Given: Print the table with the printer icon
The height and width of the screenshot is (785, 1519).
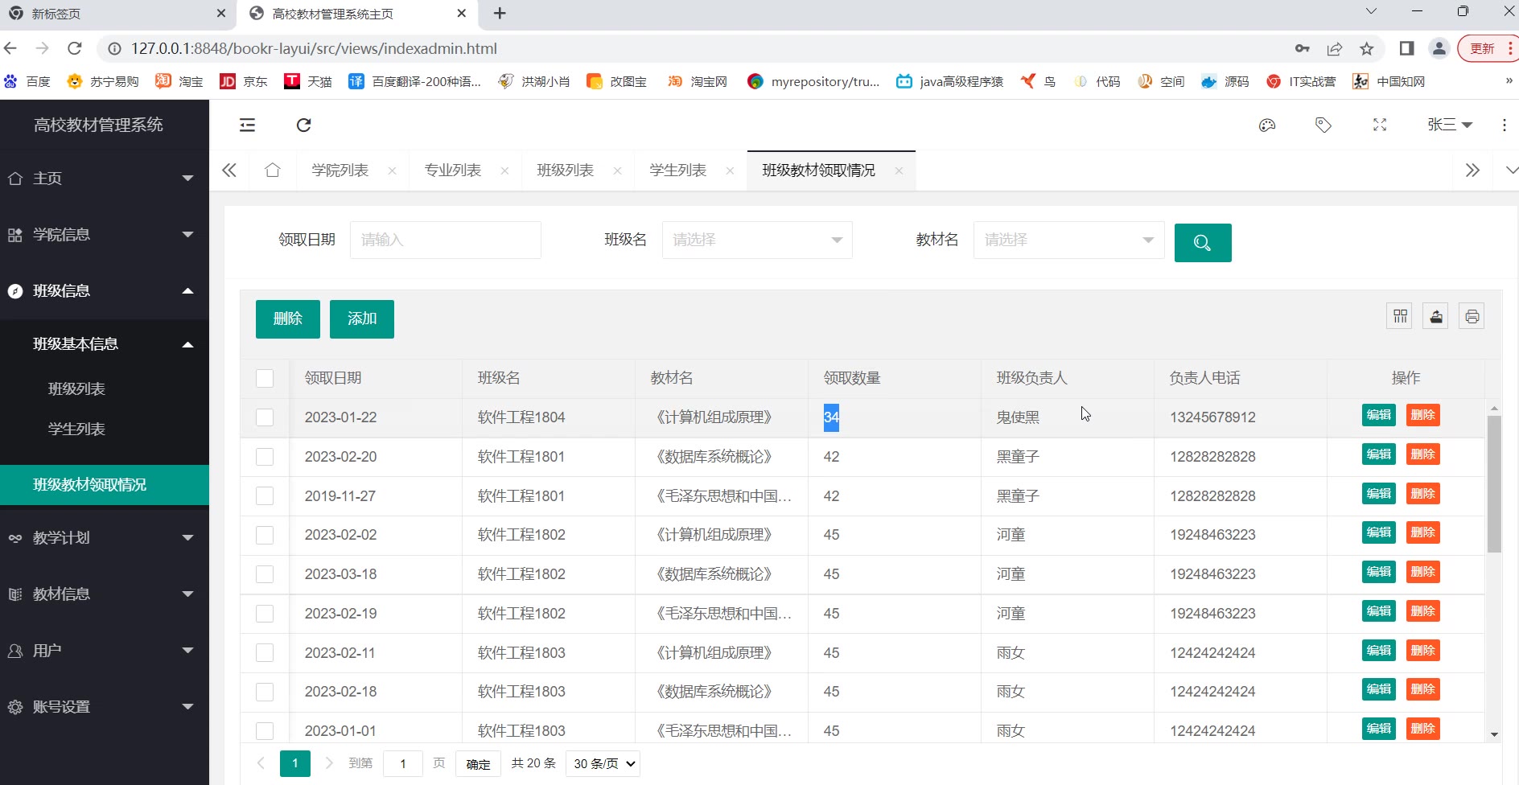Looking at the screenshot, I should [1472, 316].
